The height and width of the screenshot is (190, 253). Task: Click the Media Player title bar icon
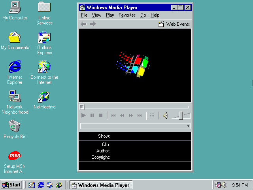pyautogui.click(x=83, y=8)
